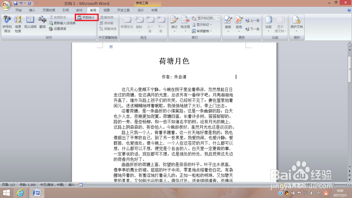Open the Office button menu
The width and height of the screenshot is (352, 198).
click(6, 5)
